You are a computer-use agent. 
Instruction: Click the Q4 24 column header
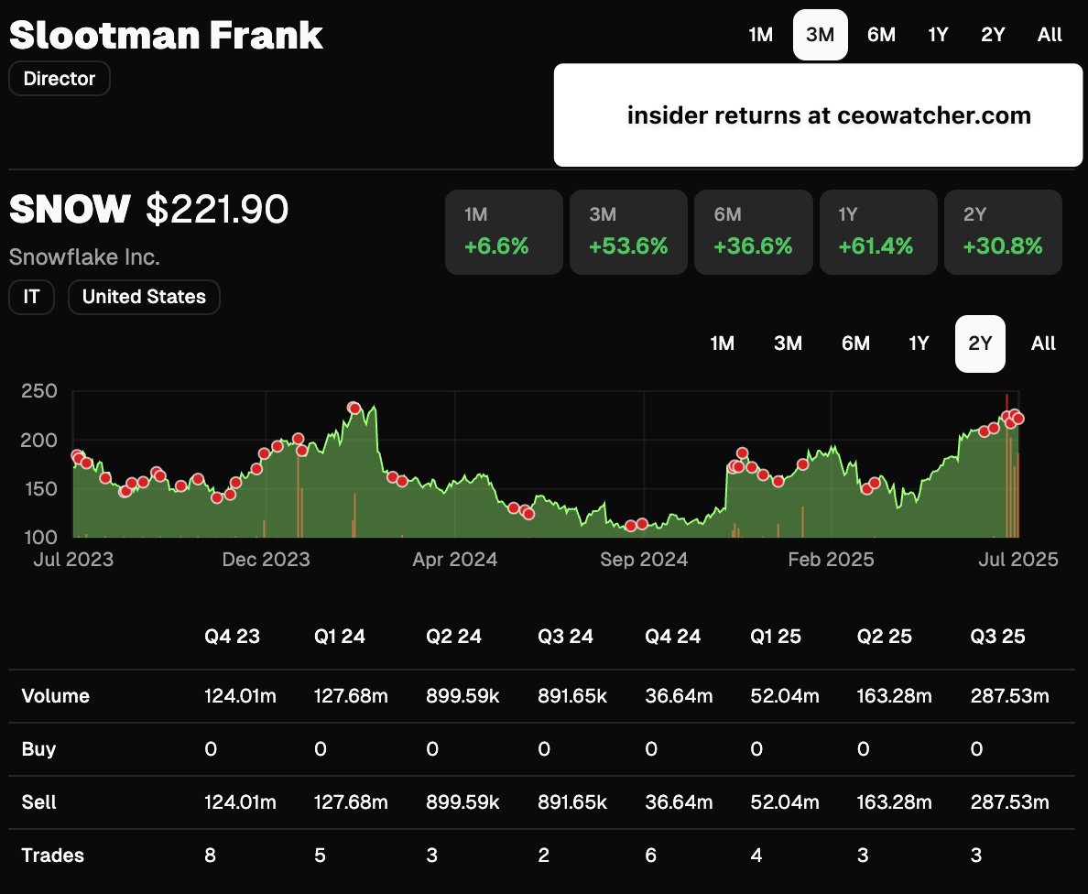click(673, 637)
